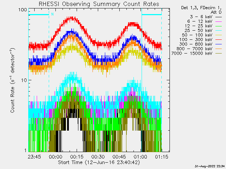
Task: Click the blue line swatch for 300 - 800 keV
Action: [218, 44]
